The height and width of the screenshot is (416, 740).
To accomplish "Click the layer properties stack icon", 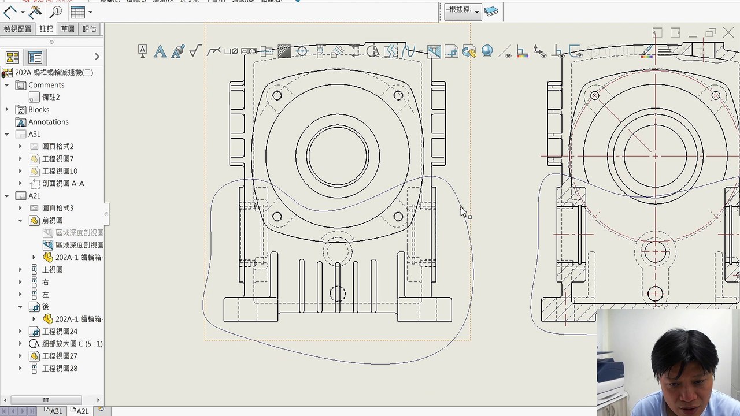I will (491, 11).
